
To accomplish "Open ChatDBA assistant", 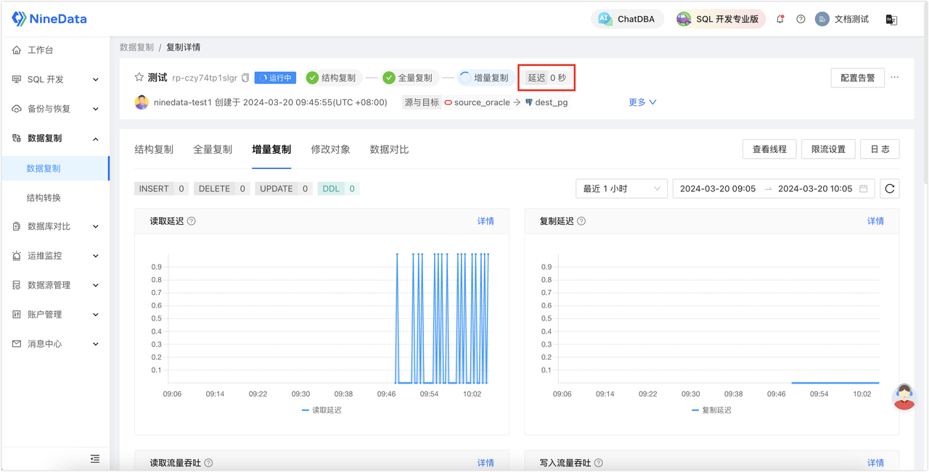I will [627, 19].
